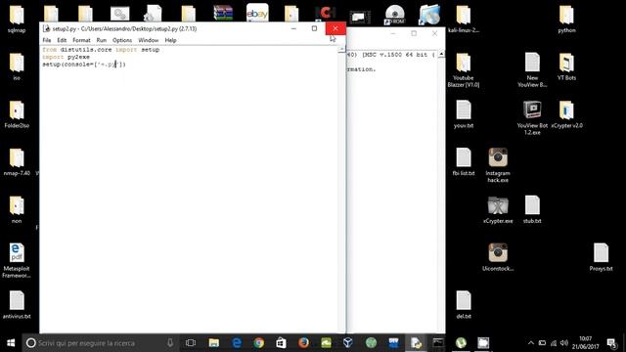This screenshot has height=352, width=626.
Task: Click the setup2.py file icon in the title bar
Action: (46, 28)
